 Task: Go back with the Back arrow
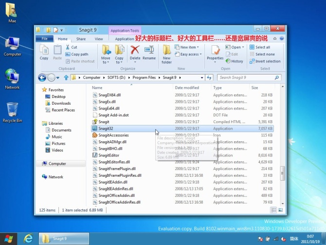[42, 77]
